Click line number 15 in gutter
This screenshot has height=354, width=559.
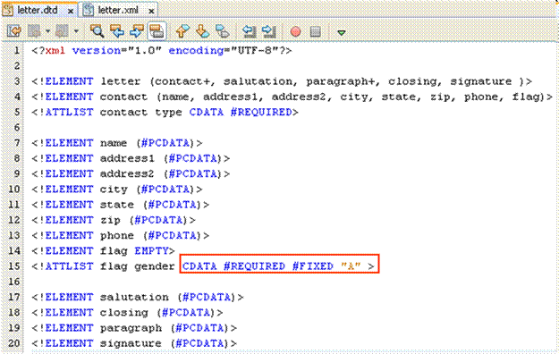tap(14, 266)
